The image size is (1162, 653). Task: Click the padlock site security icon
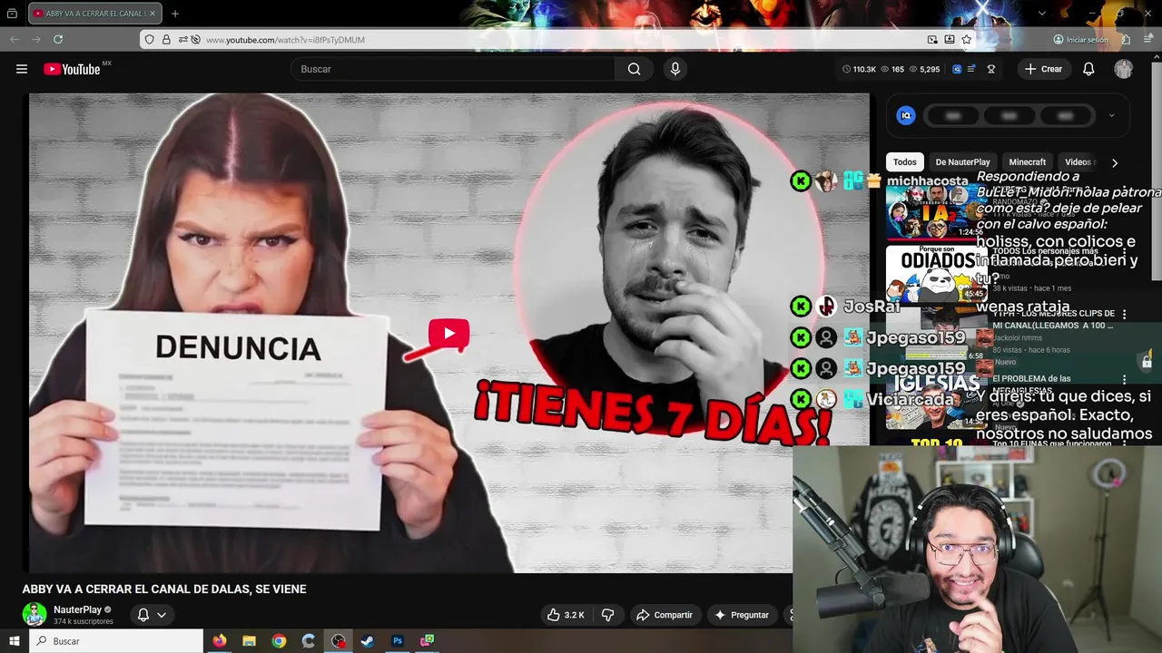(166, 40)
